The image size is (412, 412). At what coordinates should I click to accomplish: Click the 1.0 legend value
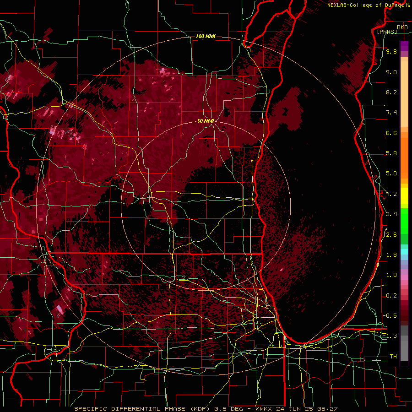(391, 275)
